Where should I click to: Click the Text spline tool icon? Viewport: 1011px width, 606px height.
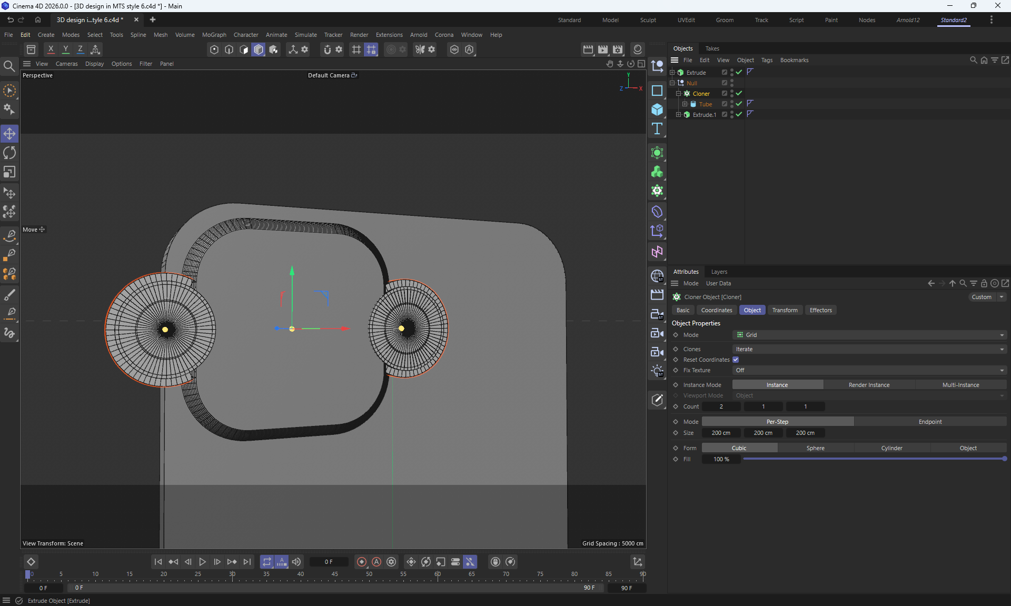[657, 128]
